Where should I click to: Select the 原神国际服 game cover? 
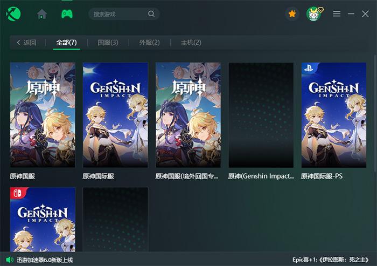point(115,115)
